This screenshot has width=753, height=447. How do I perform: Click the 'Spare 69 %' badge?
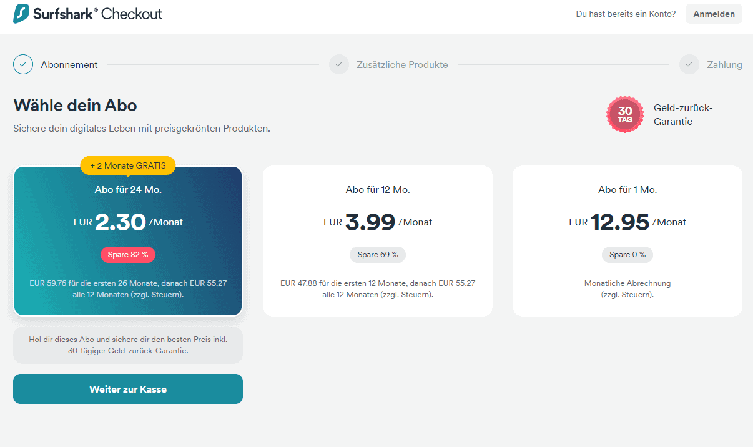pos(378,255)
